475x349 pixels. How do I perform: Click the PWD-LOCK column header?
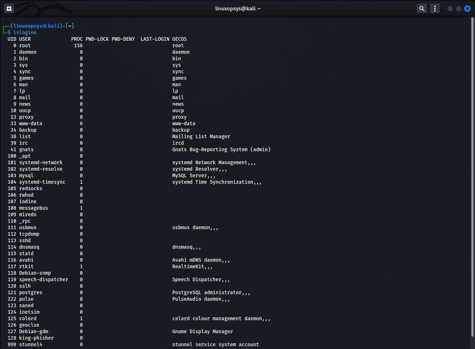coord(97,39)
